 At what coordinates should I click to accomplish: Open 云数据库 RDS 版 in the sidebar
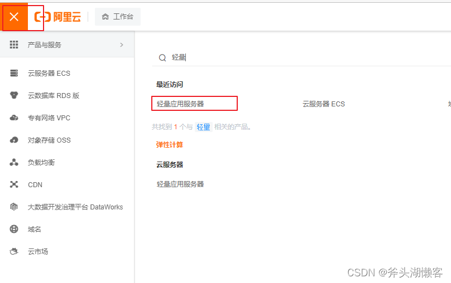coord(54,95)
